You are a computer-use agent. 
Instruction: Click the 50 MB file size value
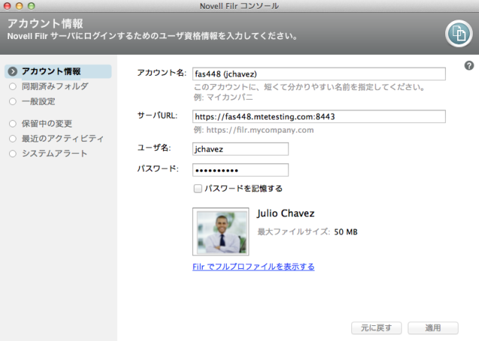pyautogui.click(x=345, y=232)
